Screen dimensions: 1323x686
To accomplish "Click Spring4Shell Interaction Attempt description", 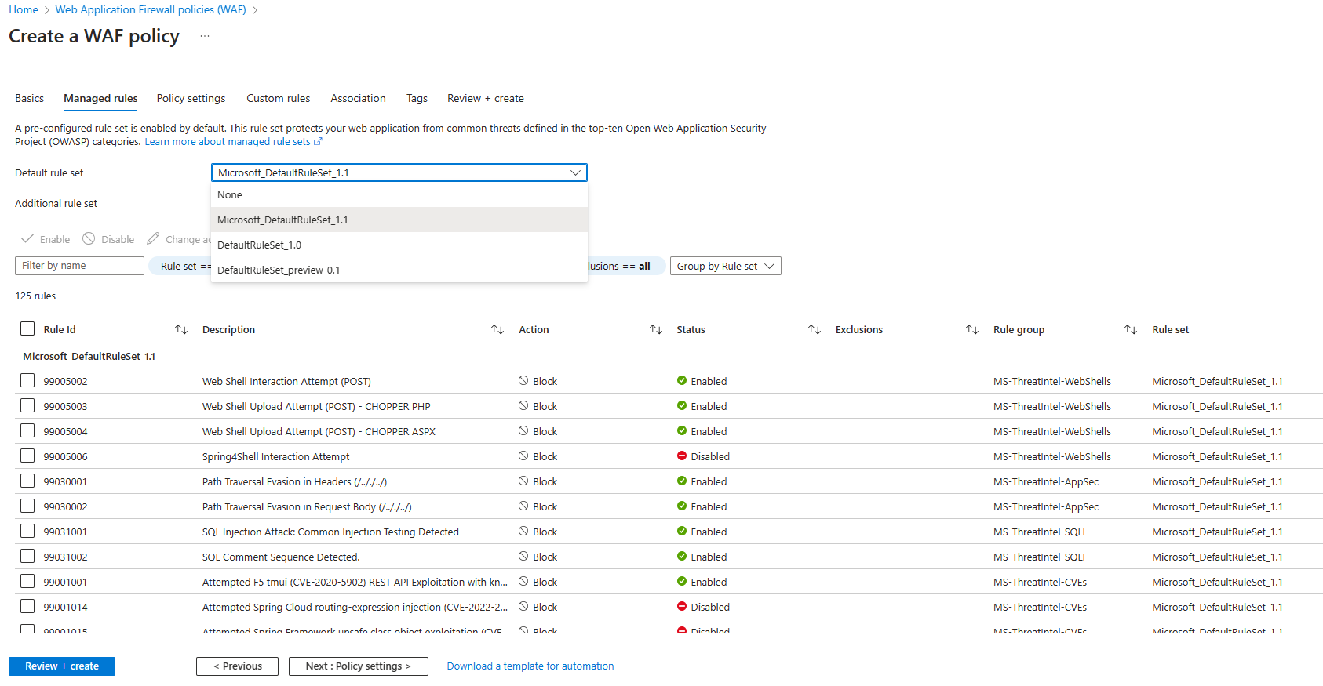I will pyautogui.click(x=276, y=456).
